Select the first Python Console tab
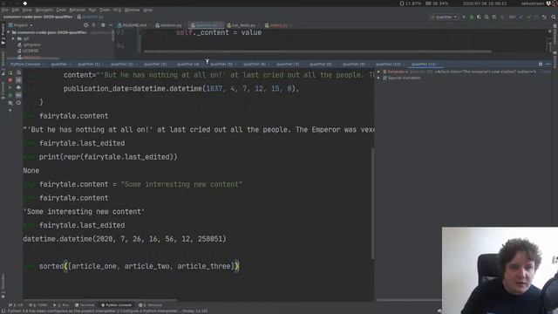This screenshot has height=314, width=558. click(x=25, y=64)
